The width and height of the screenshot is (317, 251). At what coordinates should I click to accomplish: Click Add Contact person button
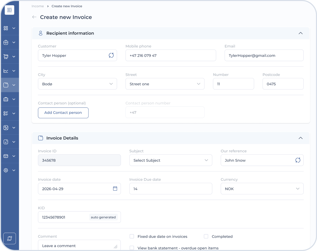pyautogui.click(x=63, y=113)
